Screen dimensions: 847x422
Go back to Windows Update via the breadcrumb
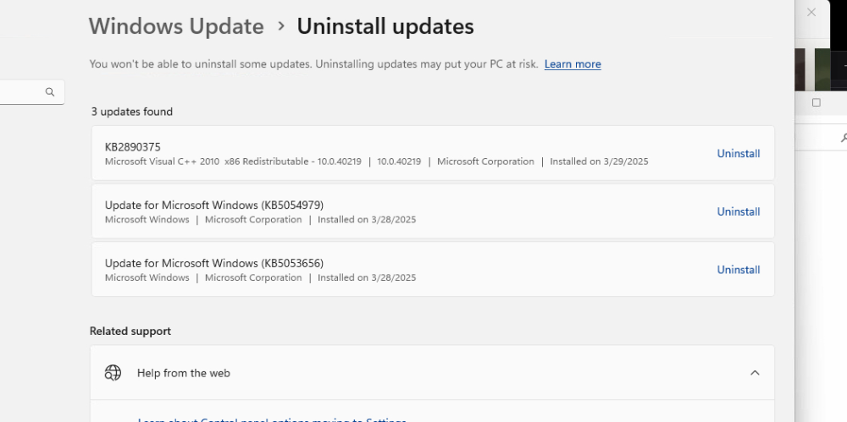coord(176,26)
